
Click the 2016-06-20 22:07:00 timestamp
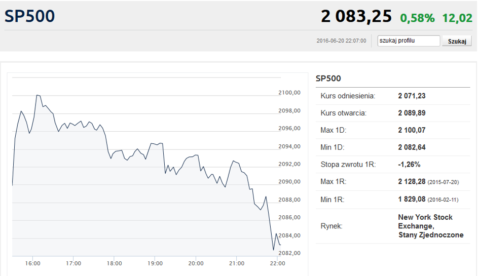tap(341, 41)
